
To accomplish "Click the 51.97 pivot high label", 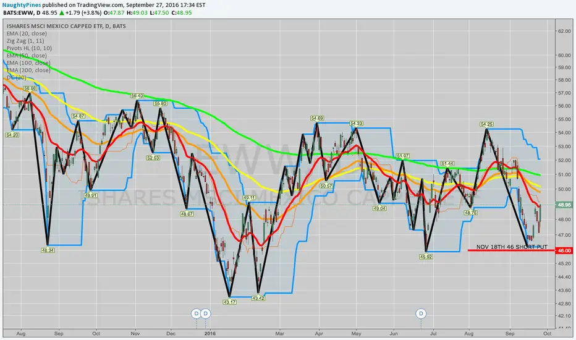I will (x=403, y=156).
